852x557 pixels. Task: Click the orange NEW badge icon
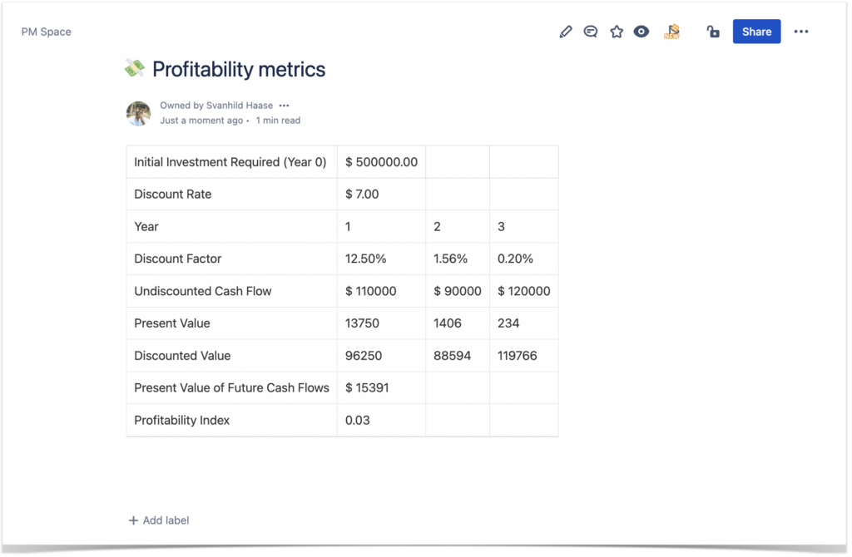point(671,31)
